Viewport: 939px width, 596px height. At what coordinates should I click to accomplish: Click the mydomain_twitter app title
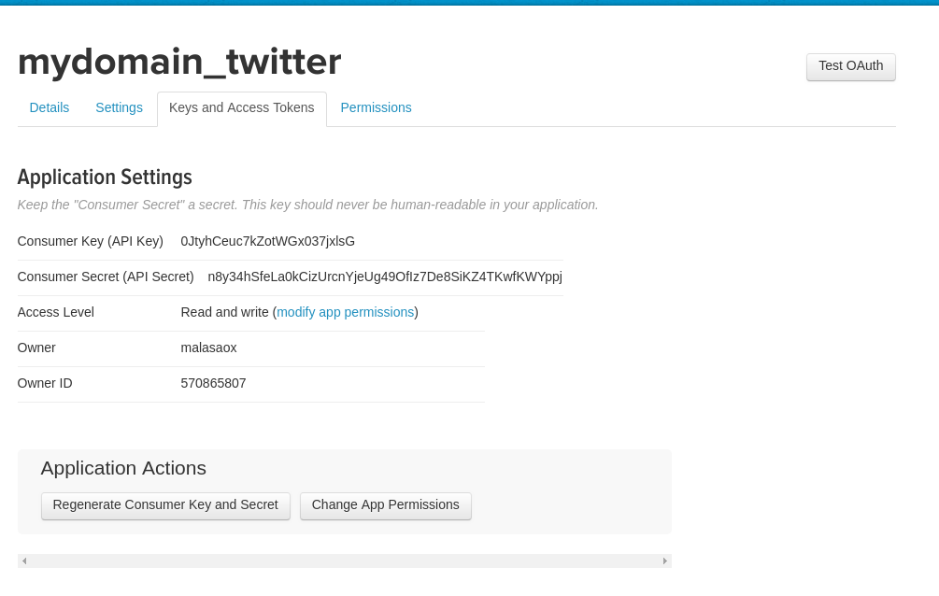[179, 62]
